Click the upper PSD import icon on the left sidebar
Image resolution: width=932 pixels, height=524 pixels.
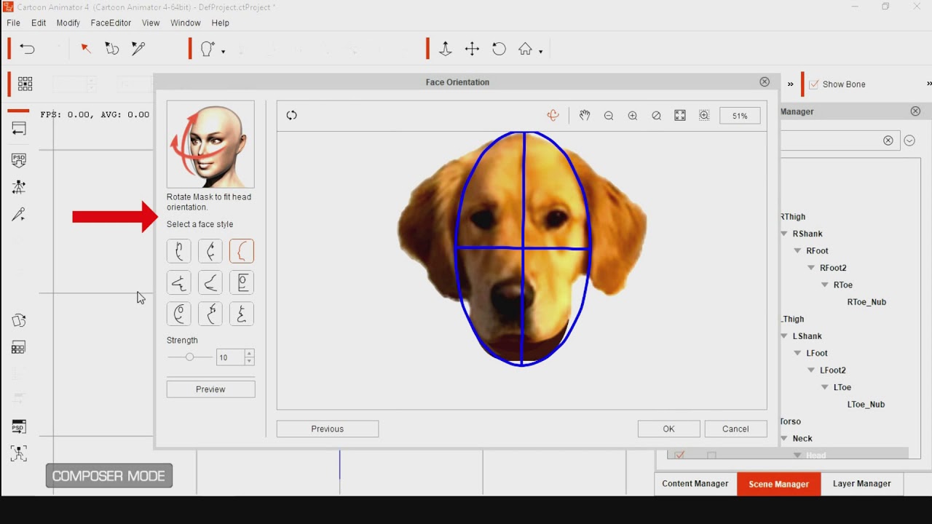[x=19, y=159]
